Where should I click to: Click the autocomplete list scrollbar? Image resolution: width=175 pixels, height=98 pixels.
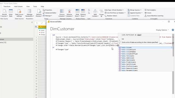(173, 52)
